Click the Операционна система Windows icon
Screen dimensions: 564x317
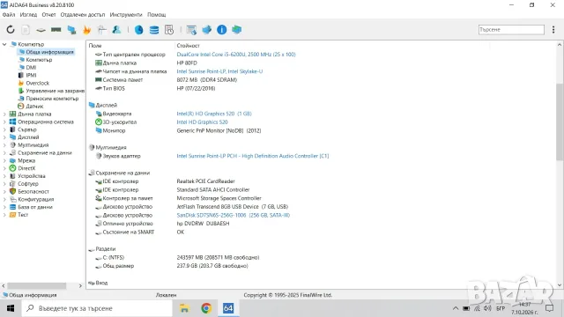tap(12, 122)
